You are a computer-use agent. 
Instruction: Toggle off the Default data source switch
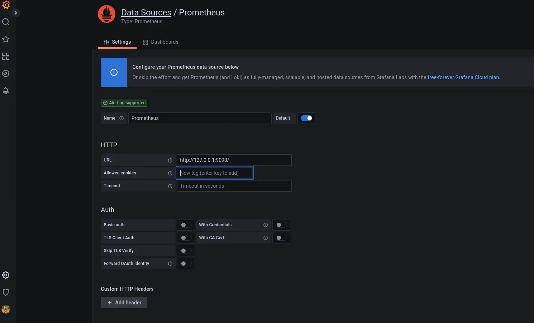tap(306, 118)
